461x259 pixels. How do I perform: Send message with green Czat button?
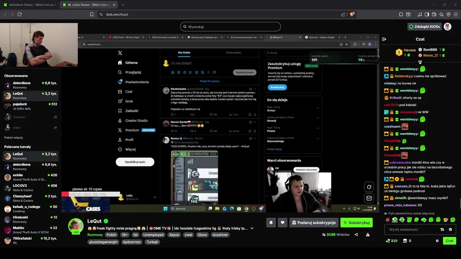pos(449,241)
